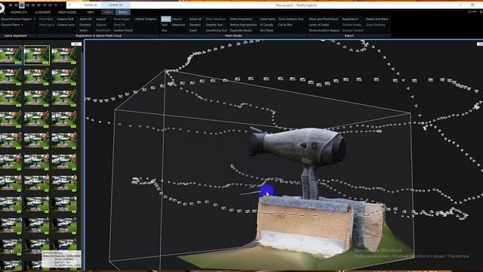
Task: Open the help icon beside the RC label
Action: [481, 12]
